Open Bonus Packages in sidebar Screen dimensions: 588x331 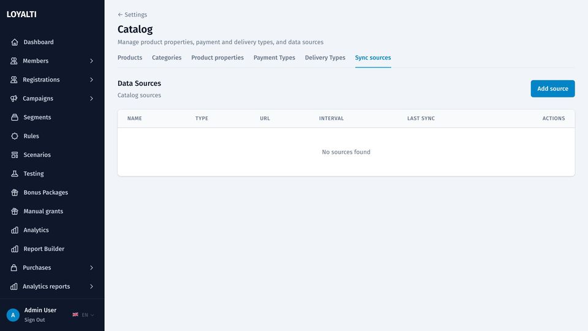[46, 192]
